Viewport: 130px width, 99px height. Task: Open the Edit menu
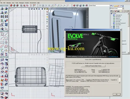pos(4,3)
